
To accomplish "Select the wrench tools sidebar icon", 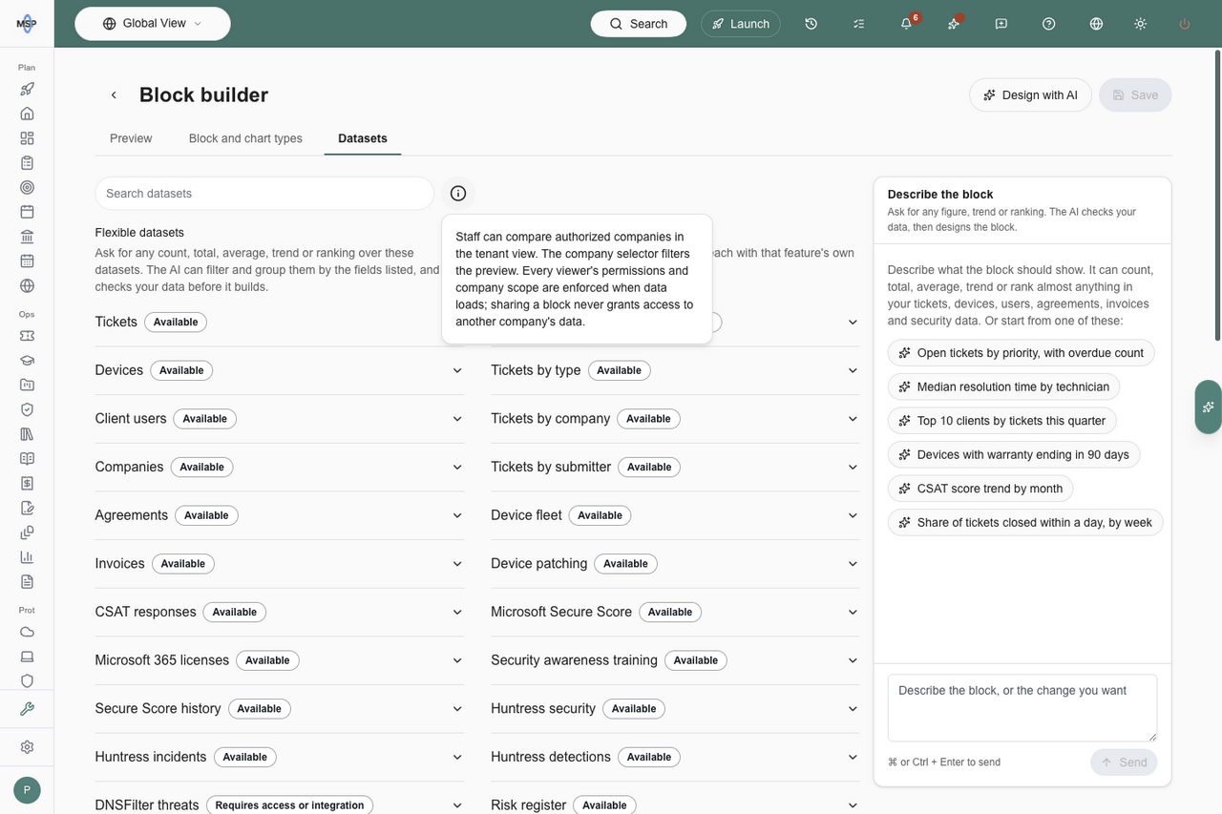I will click(27, 709).
